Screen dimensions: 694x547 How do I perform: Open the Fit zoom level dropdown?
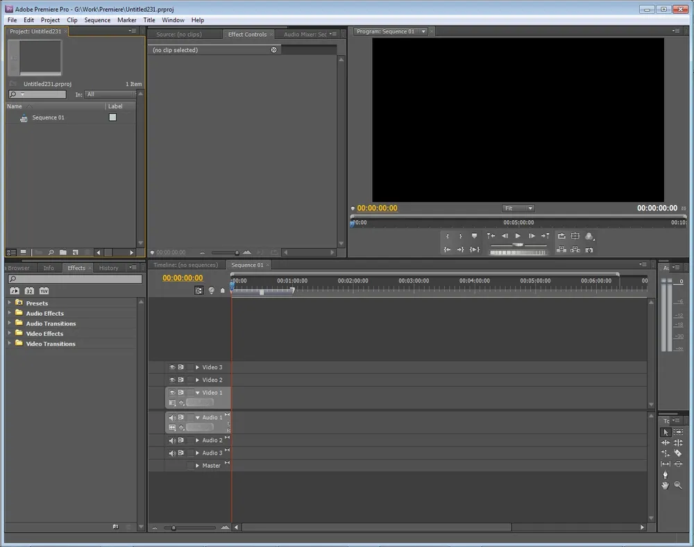tap(518, 208)
